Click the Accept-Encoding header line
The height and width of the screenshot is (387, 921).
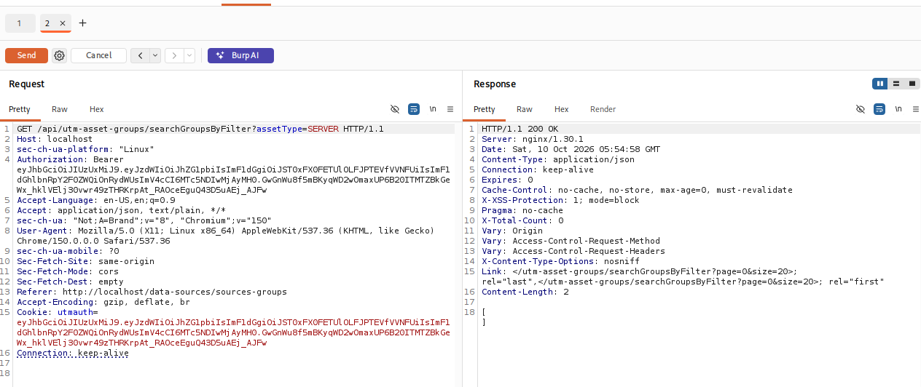click(x=103, y=302)
